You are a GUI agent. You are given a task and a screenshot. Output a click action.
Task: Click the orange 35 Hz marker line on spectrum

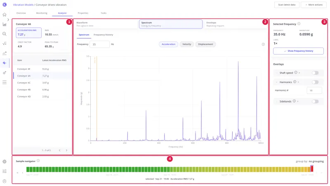97,98
